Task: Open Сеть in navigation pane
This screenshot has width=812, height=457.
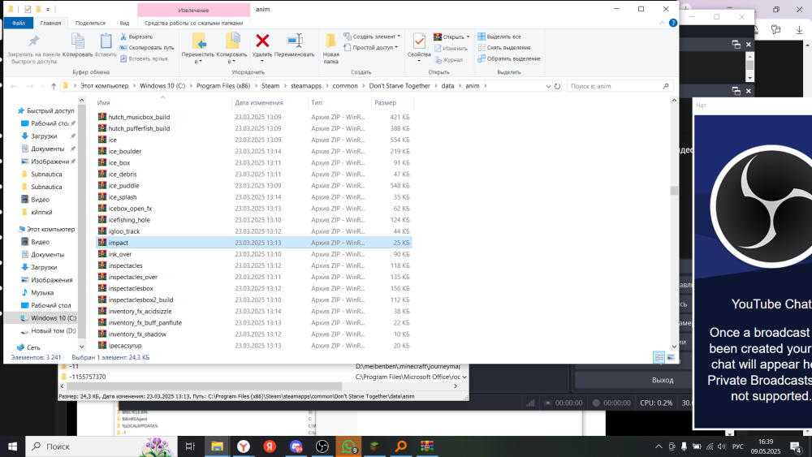Action: [33, 347]
